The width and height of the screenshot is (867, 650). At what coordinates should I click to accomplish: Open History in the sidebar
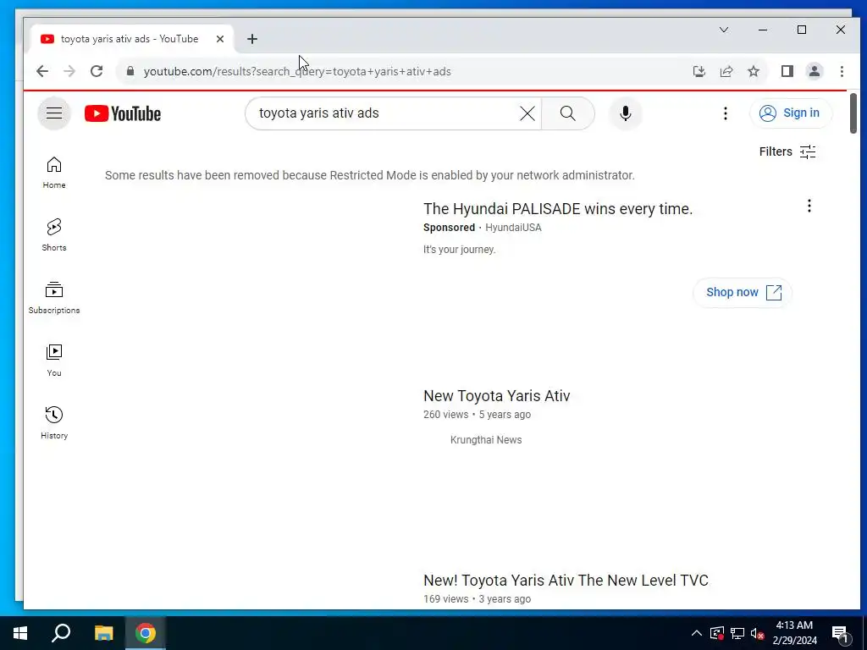click(54, 423)
